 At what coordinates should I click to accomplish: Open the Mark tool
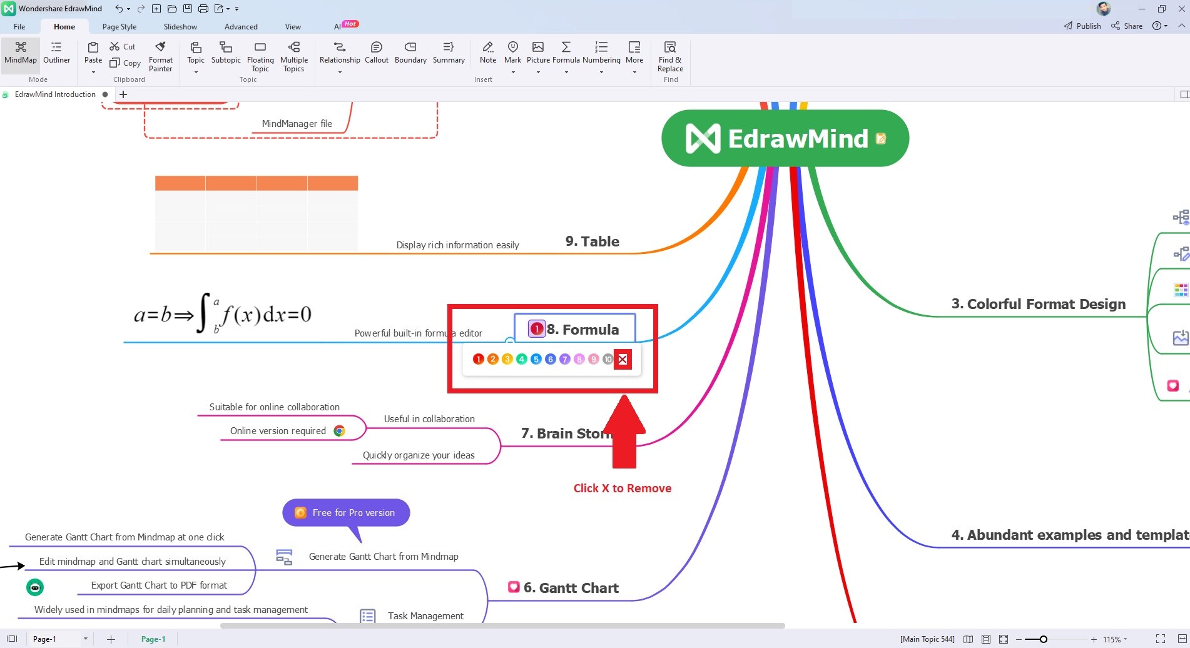[x=513, y=53]
